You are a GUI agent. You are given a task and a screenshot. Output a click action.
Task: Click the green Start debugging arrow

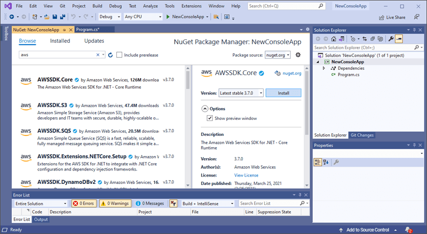168,17
